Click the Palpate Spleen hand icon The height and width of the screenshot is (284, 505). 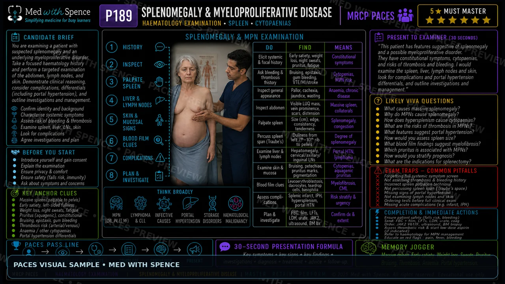pos(159,82)
